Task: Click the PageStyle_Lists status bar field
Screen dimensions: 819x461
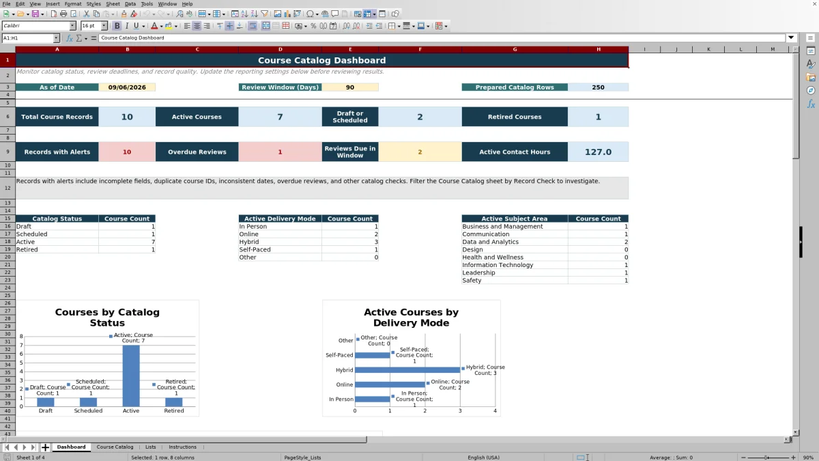Action: 302,458
